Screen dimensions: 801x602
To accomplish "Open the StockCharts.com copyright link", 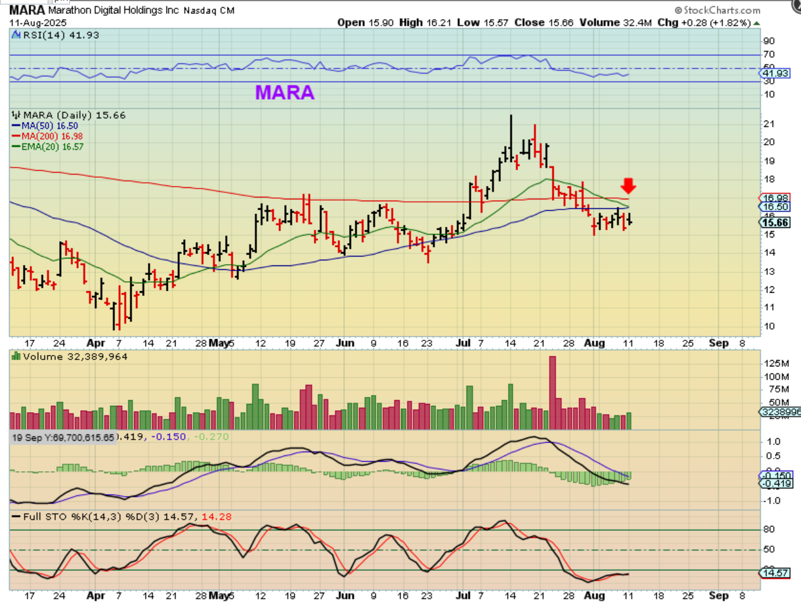I will [x=718, y=10].
